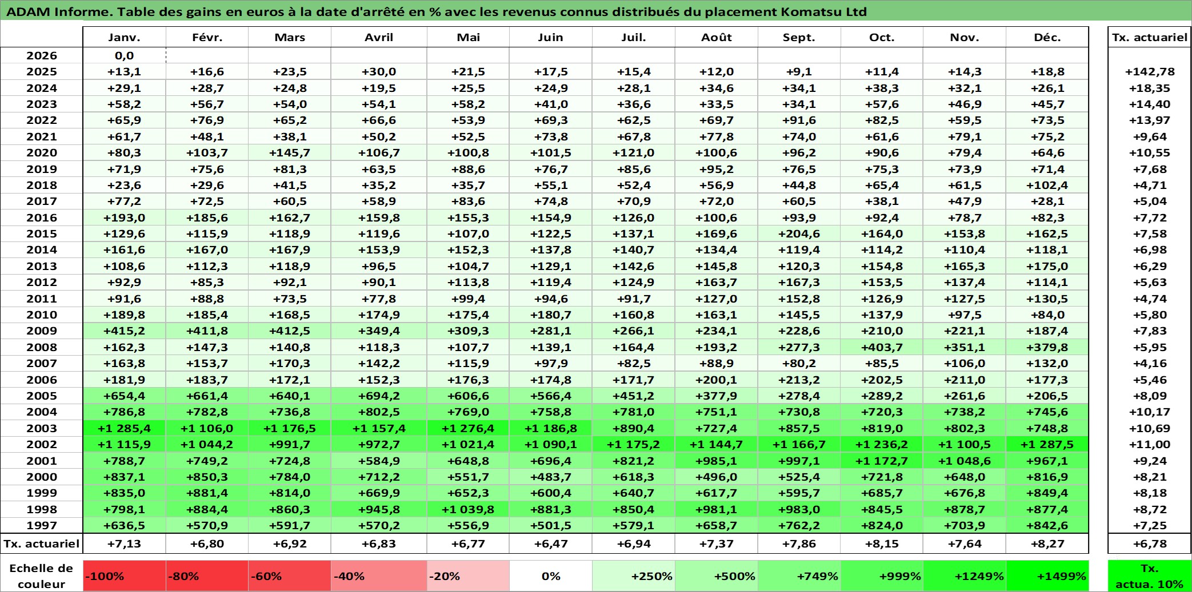Select cell +842,6 in row 1997
The image size is (1192, 592).
(x=1047, y=525)
